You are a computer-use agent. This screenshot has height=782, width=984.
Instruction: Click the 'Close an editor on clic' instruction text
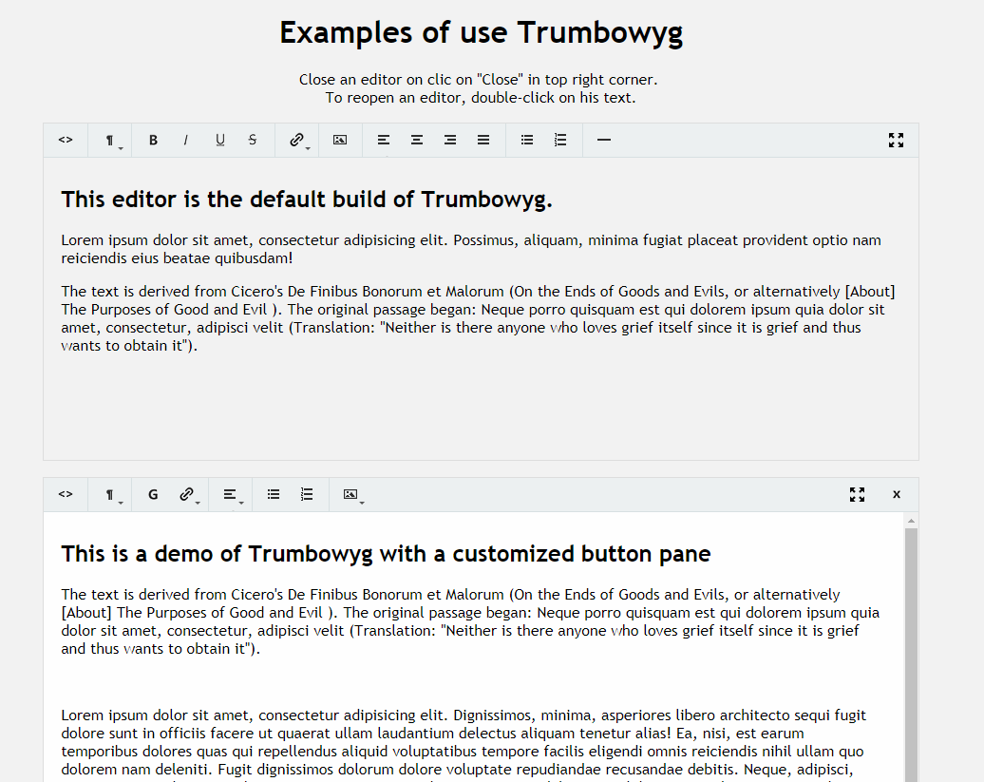coord(478,80)
